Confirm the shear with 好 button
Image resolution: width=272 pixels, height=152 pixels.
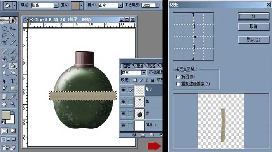pyautogui.click(x=254, y=16)
